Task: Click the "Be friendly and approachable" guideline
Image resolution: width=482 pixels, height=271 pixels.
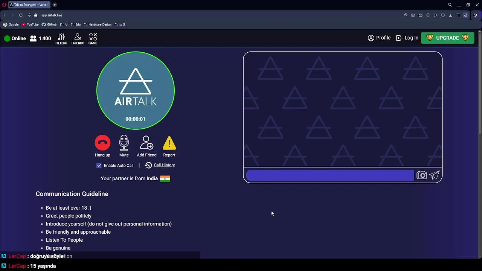Action: [x=78, y=232]
